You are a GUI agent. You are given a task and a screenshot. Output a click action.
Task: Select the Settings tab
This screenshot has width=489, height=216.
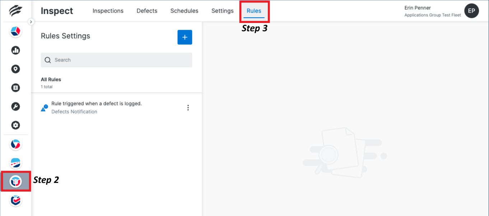[223, 11]
